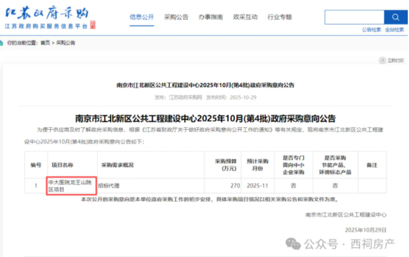Go to 首页 via the breadcrumb
Screen dimensions: 409x257
(x=45, y=43)
